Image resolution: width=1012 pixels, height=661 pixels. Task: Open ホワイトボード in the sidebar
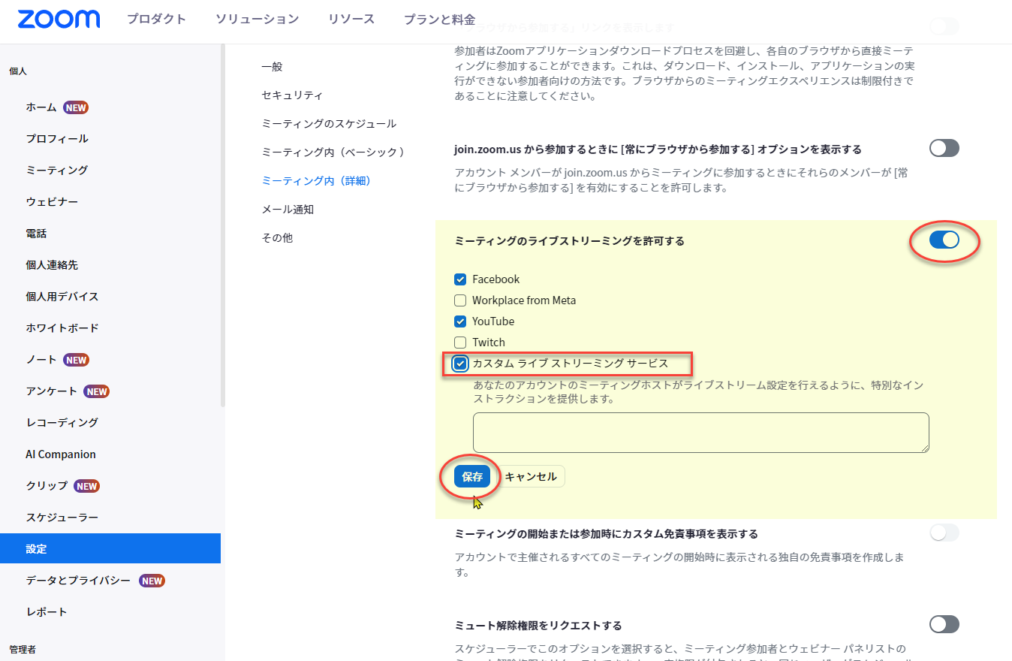(62, 328)
